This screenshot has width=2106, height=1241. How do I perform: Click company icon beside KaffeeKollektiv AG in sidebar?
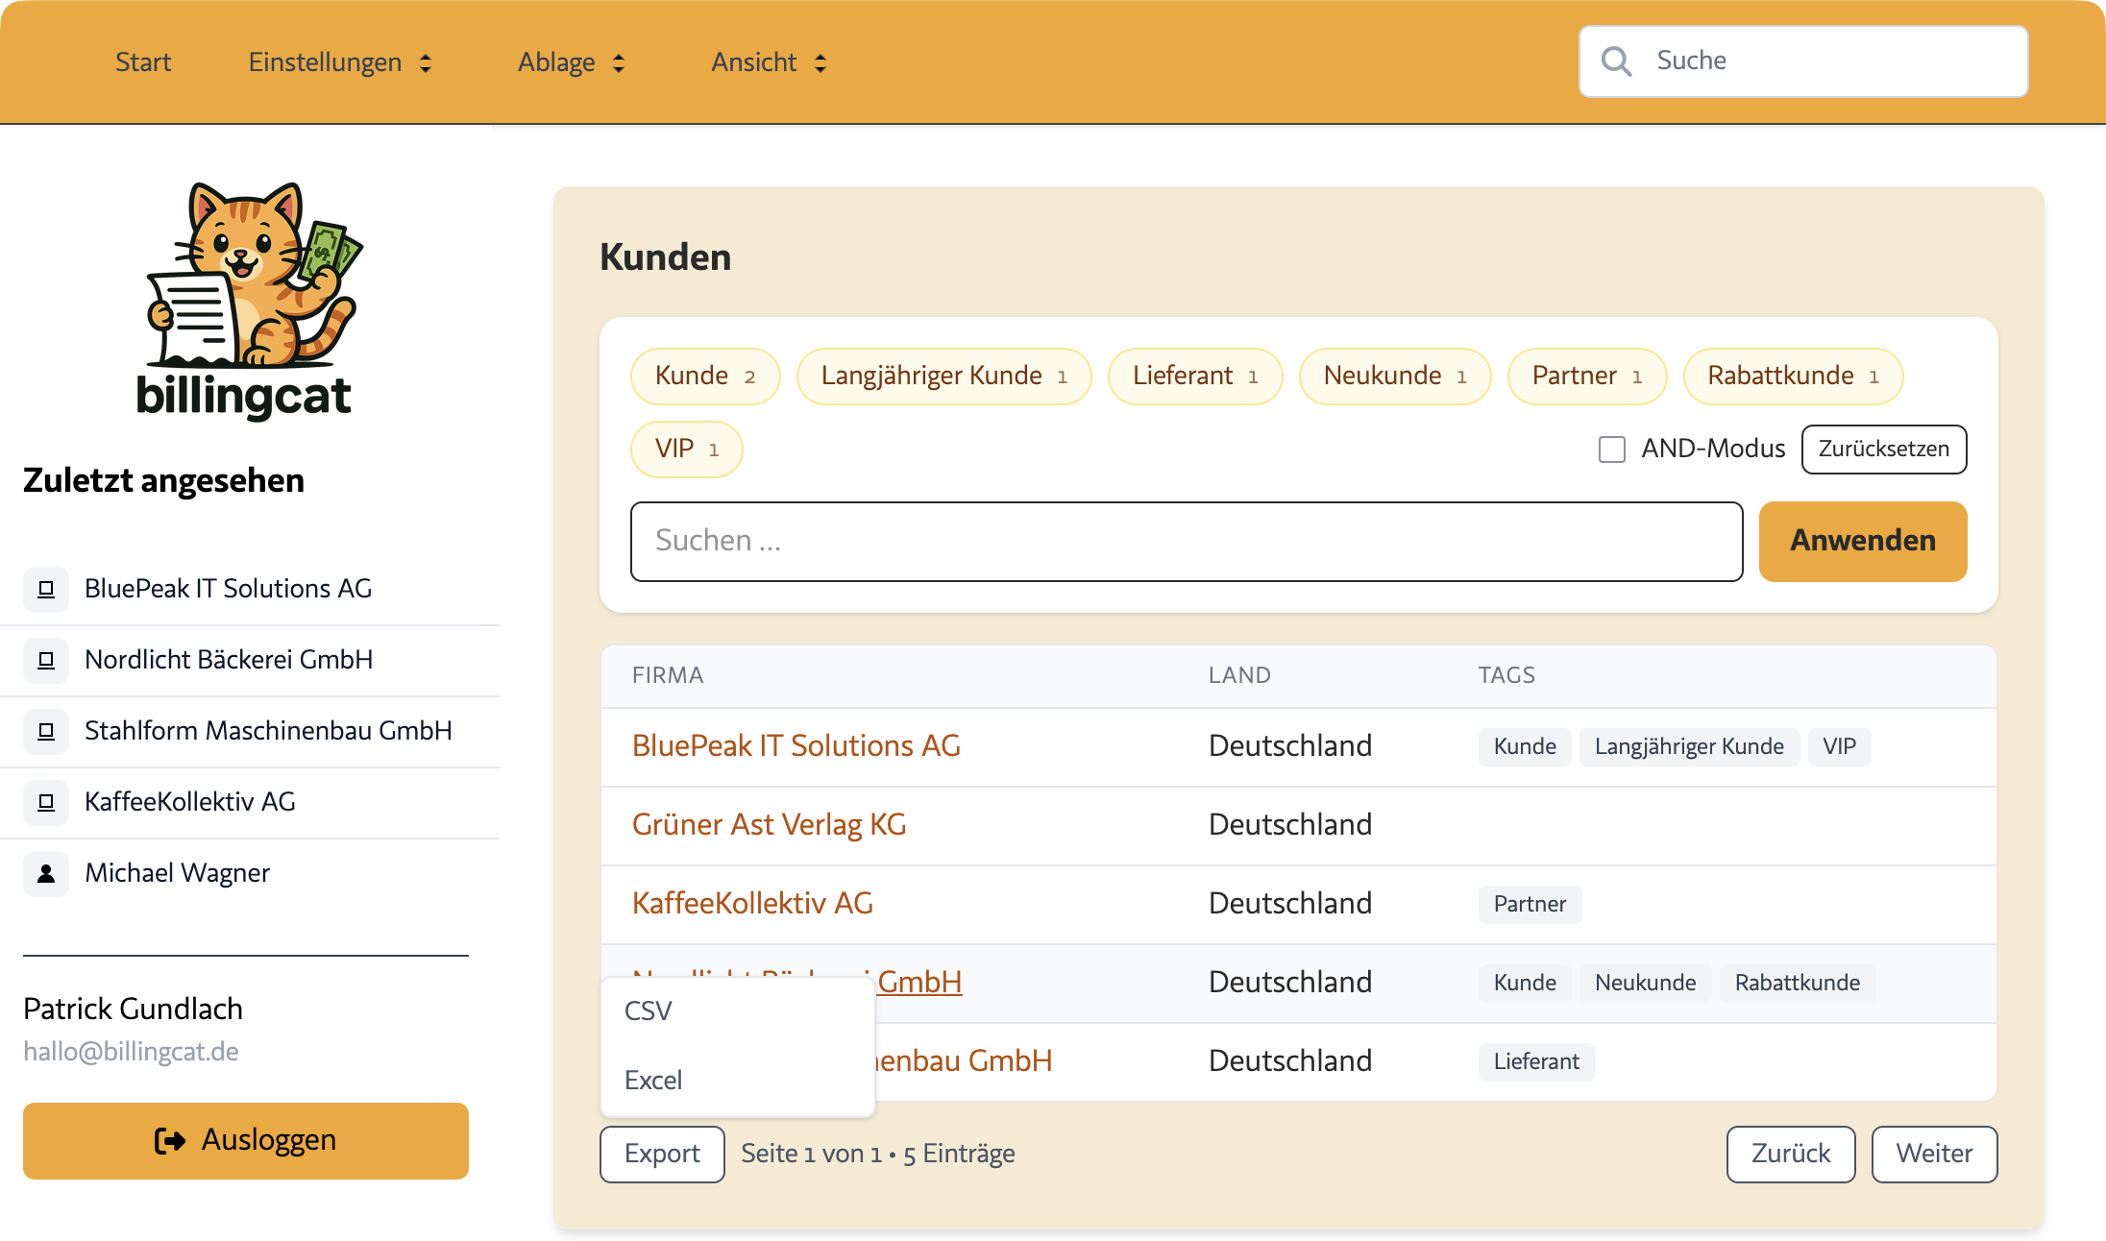tap(46, 802)
